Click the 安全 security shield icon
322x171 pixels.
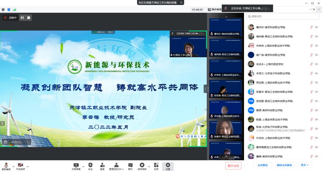(x=90, y=165)
